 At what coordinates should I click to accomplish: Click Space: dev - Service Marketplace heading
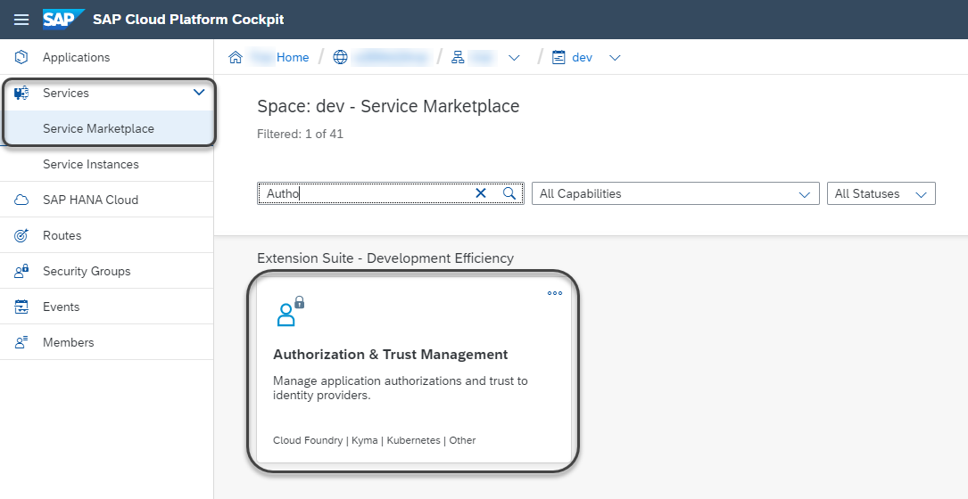coord(388,106)
